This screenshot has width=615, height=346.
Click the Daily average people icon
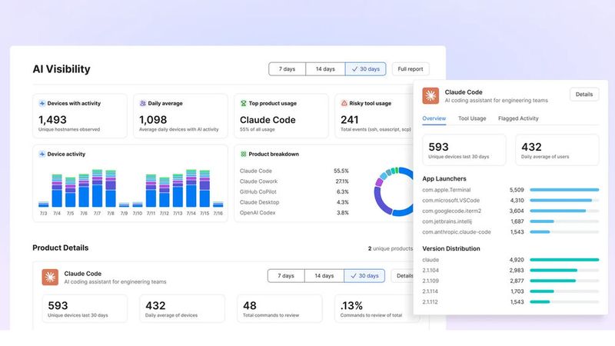click(143, 103)
